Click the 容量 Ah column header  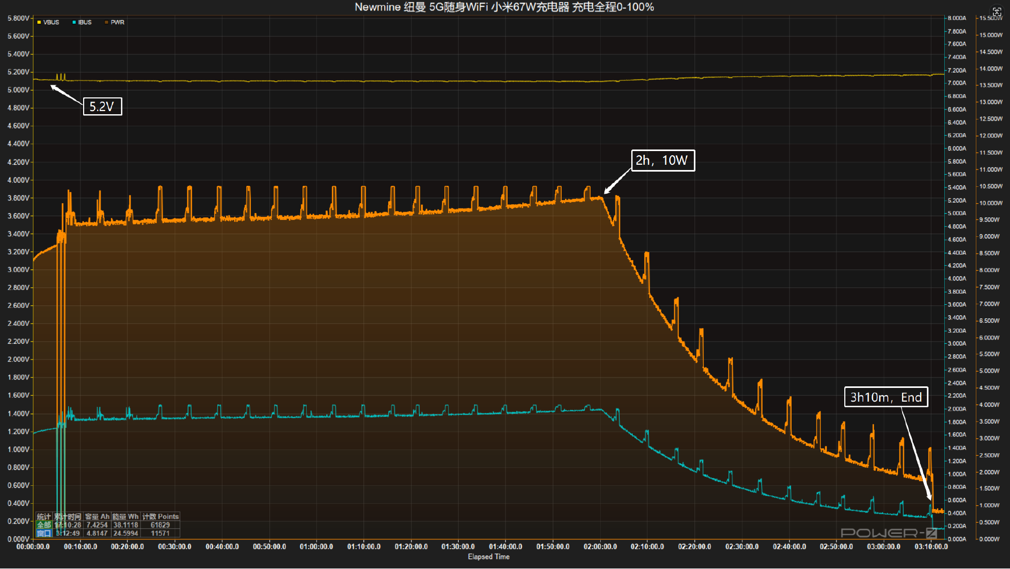point(97,516)
